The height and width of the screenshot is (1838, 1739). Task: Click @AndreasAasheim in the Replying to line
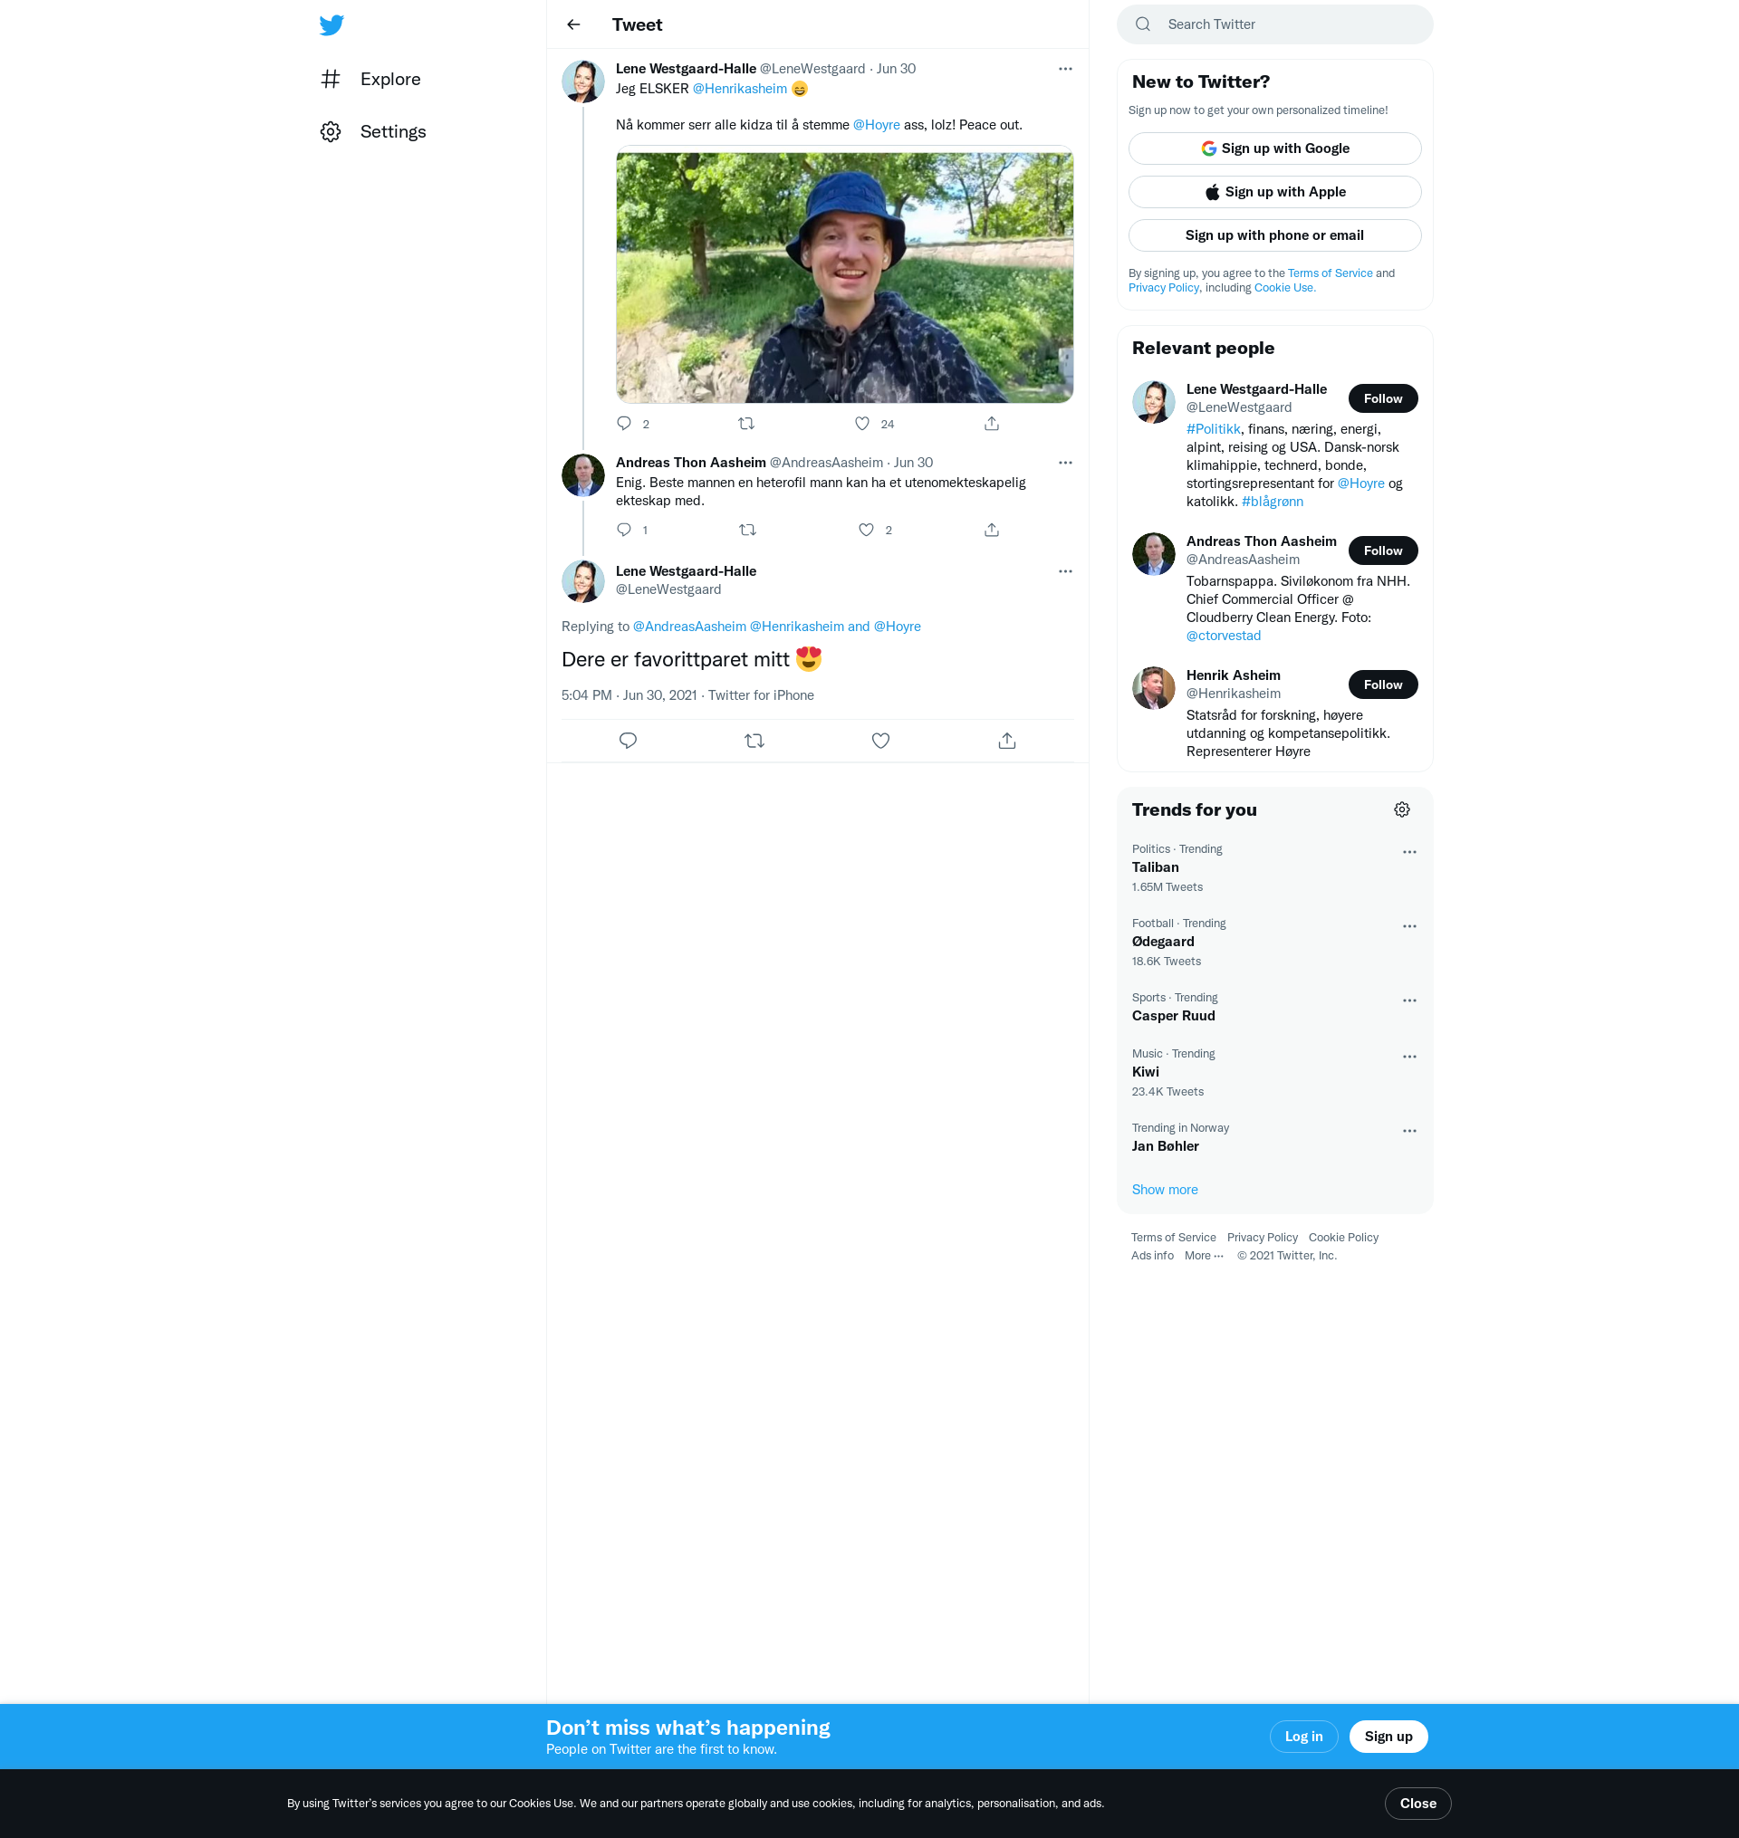(688, 627)
